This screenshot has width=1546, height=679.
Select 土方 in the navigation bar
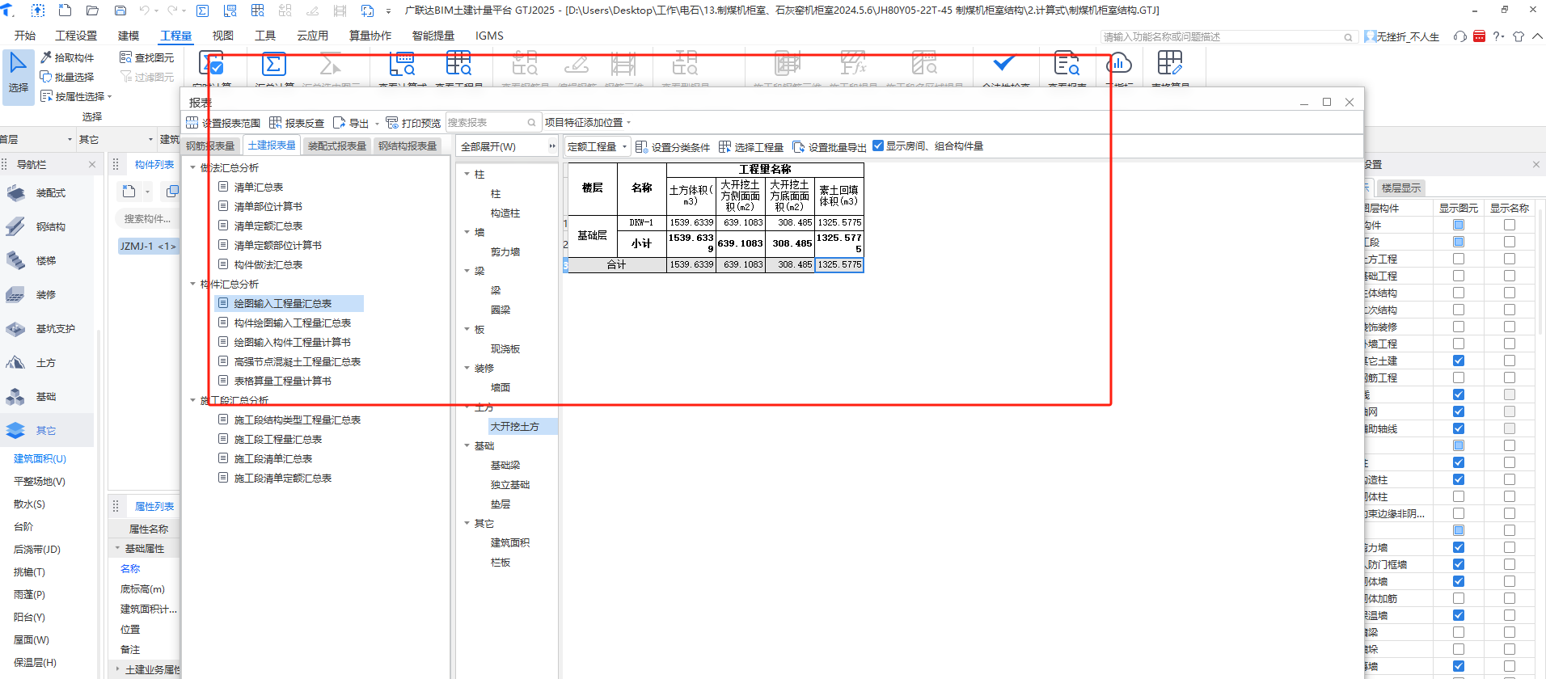[47, 363]
